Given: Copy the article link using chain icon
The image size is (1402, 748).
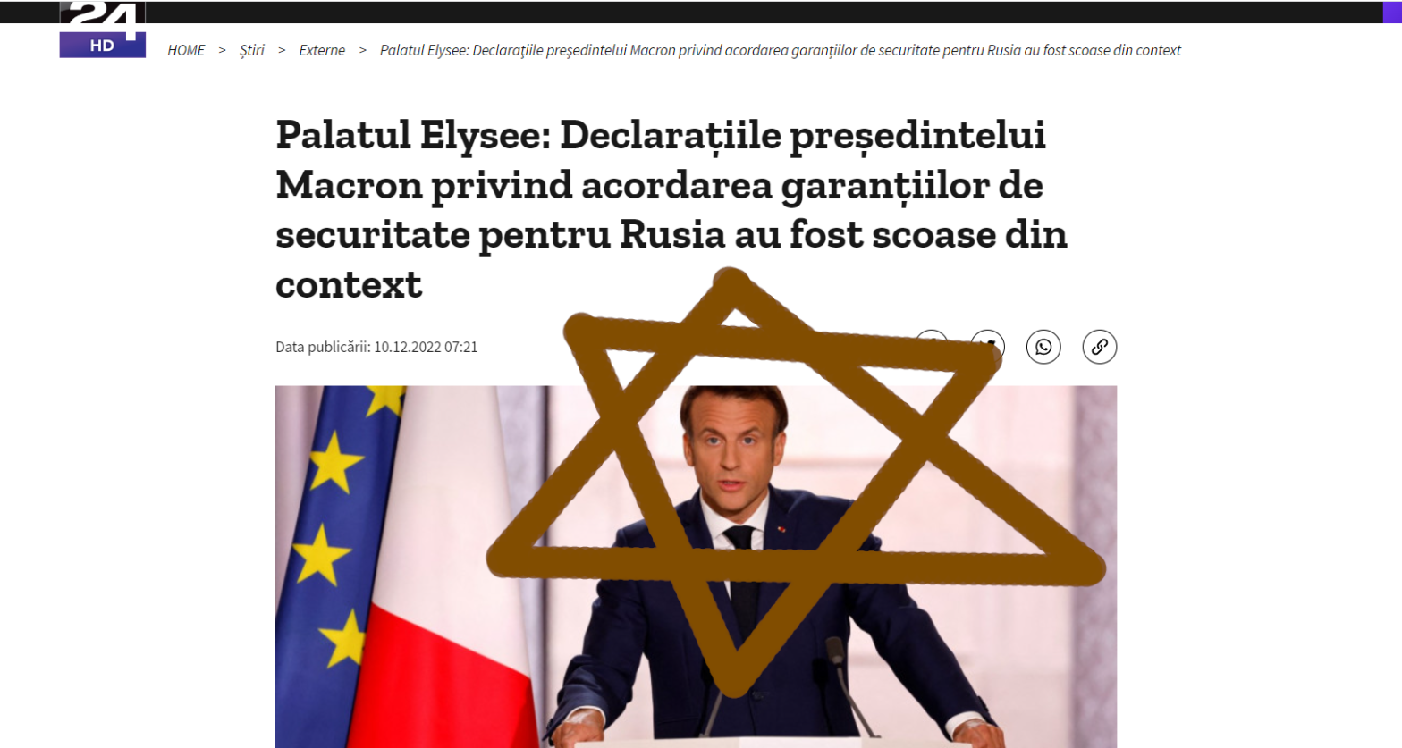Looking at the screenshot, I should pyautogui.click(x=1100, y=347).
